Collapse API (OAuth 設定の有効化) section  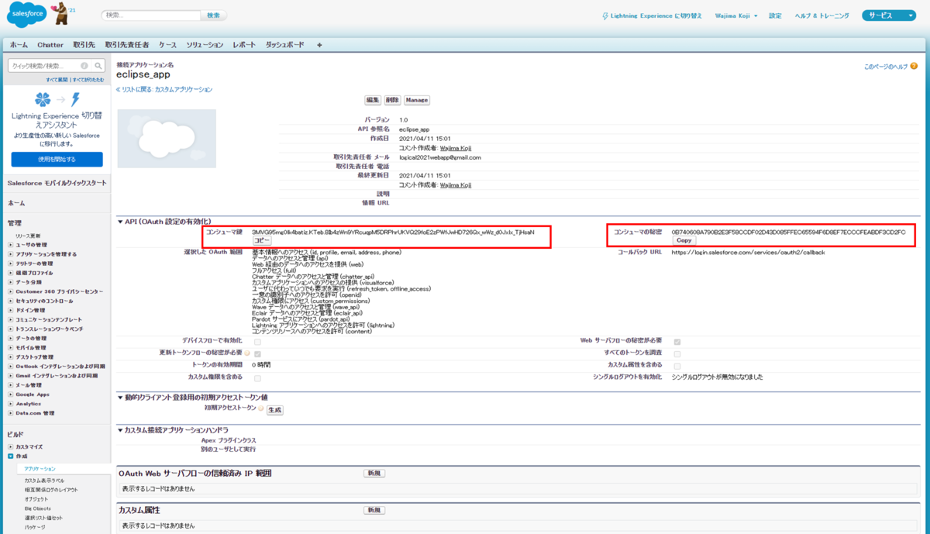coord(120,222)
